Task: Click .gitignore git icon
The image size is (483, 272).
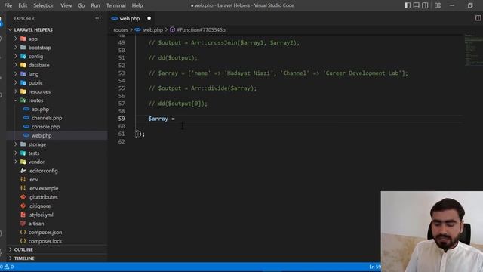Action: (x=23, y=206)
